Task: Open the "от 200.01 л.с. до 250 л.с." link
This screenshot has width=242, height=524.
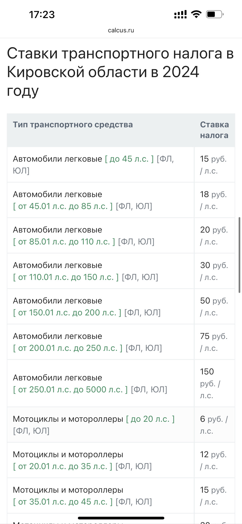Action: (68, 348)
